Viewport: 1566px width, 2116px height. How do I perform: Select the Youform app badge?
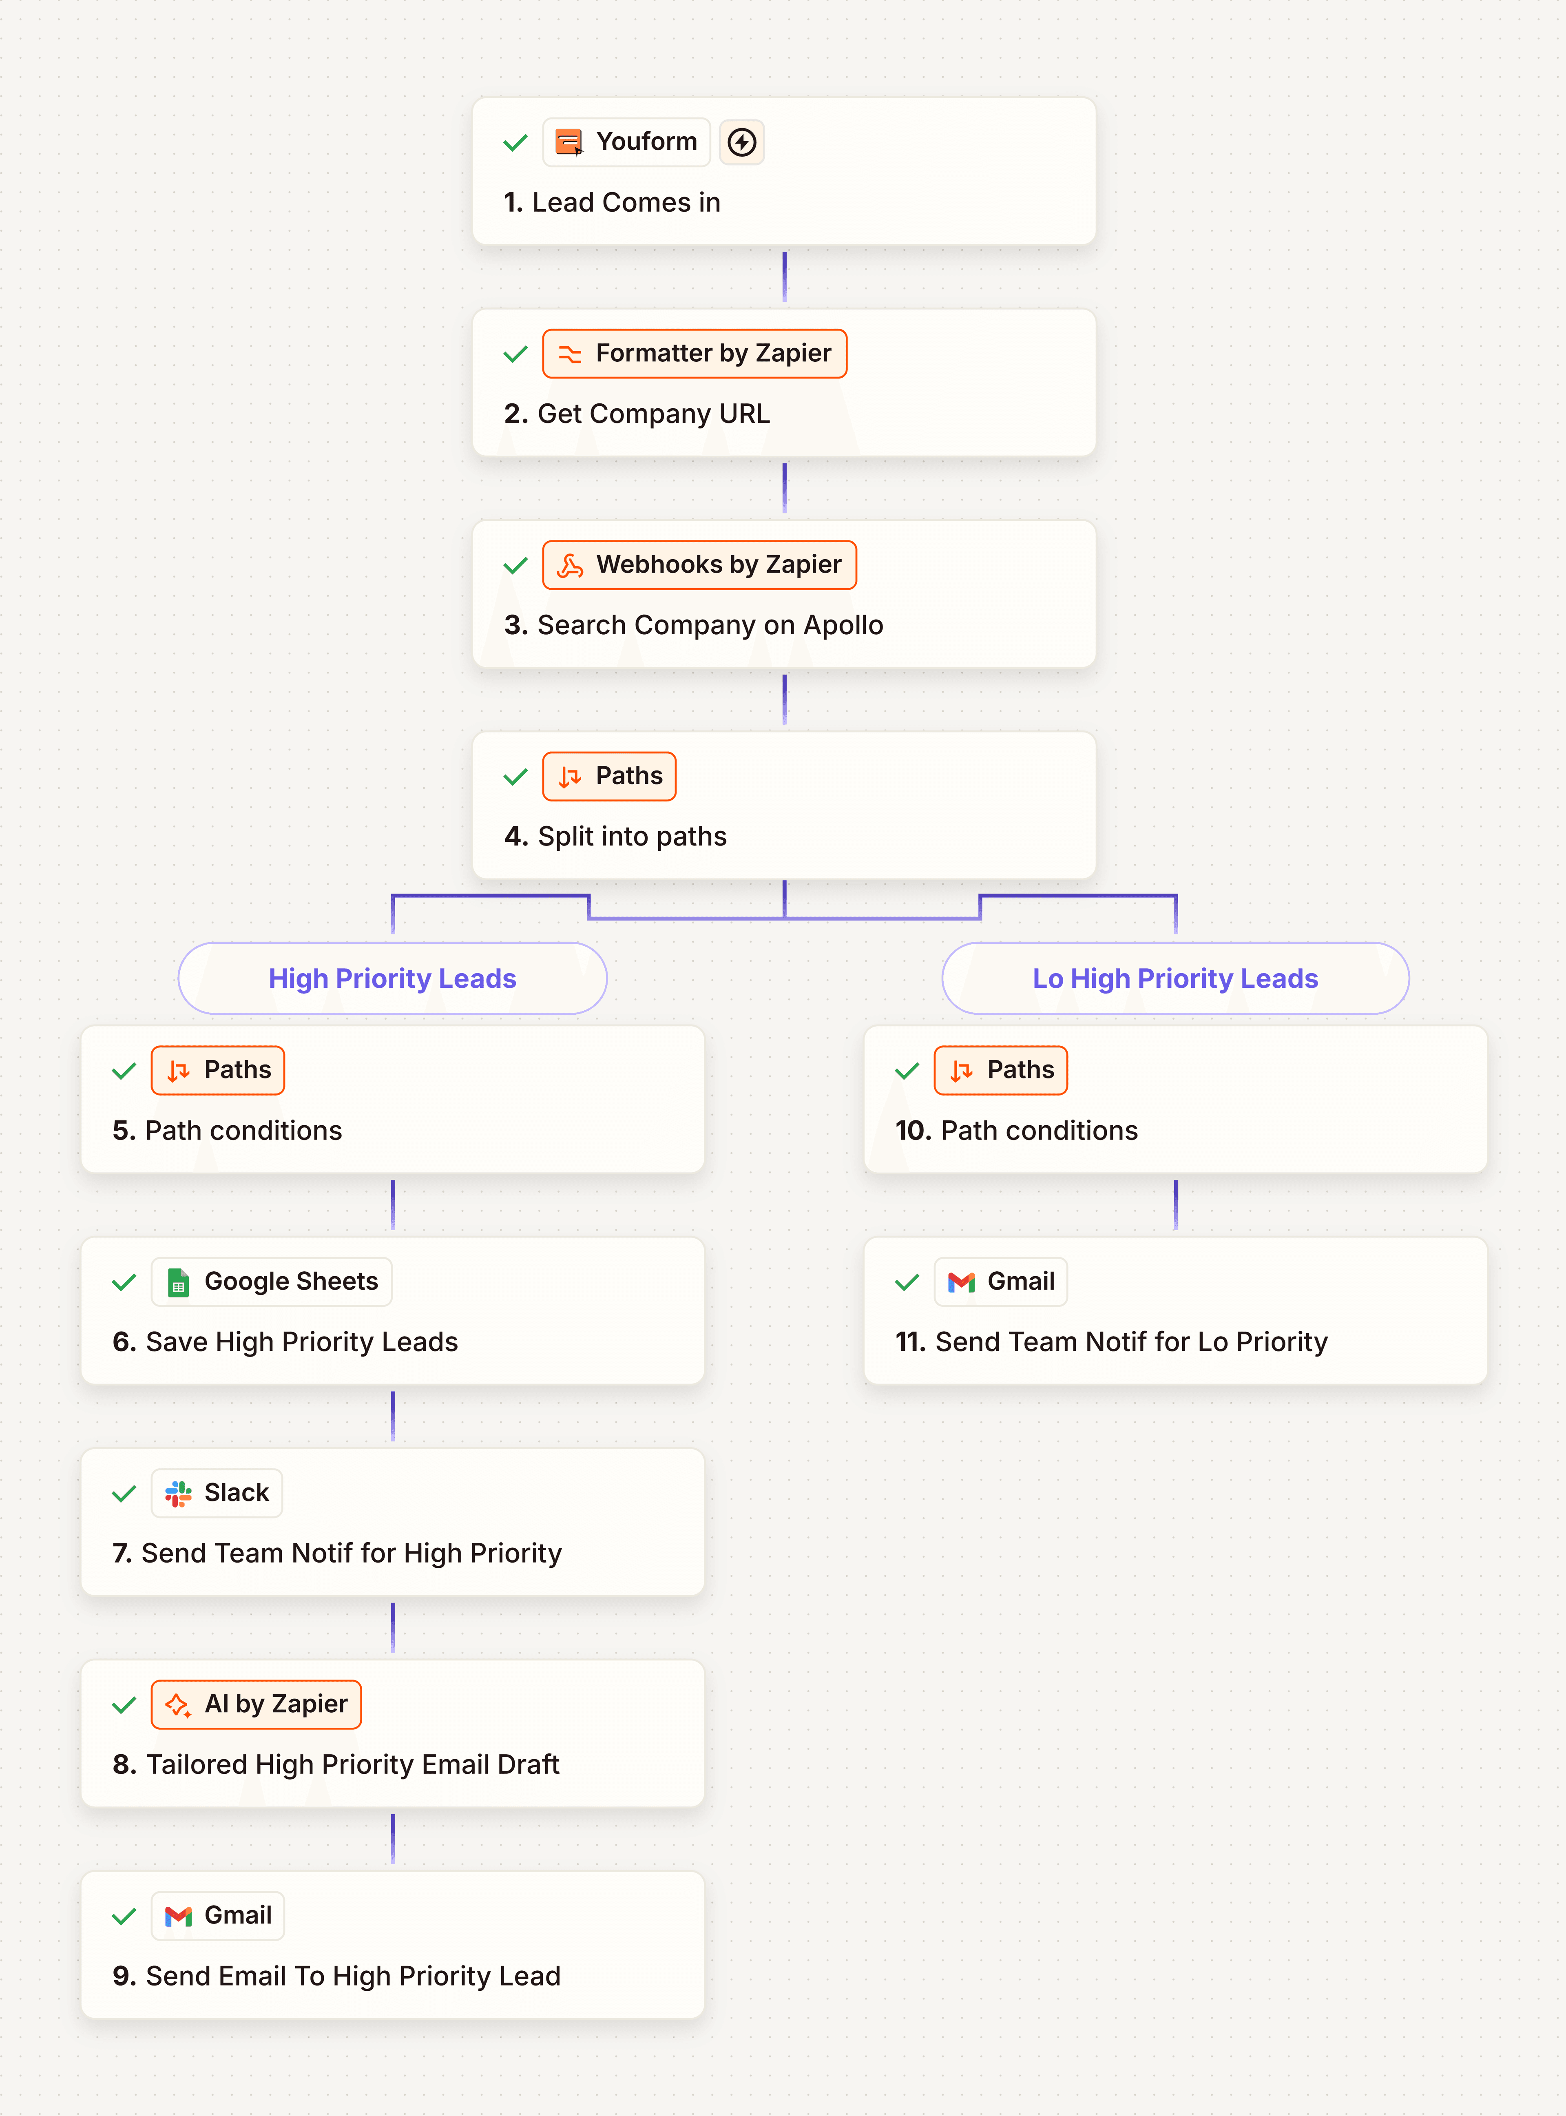(626, 142)
